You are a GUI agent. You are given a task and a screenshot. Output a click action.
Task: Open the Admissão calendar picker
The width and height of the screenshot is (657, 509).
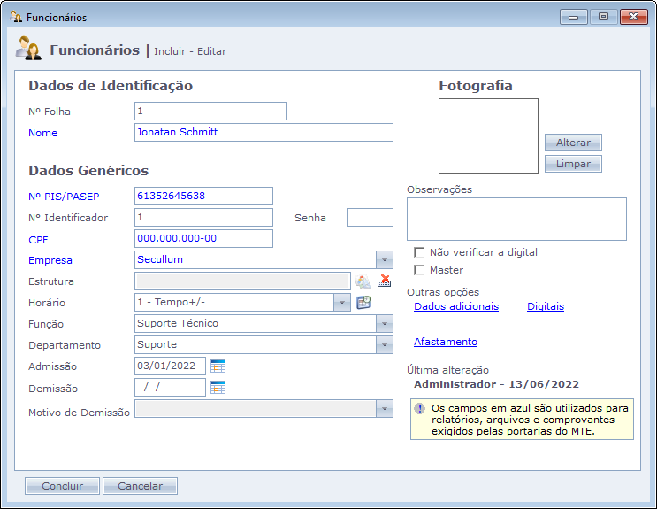(218, 366)
